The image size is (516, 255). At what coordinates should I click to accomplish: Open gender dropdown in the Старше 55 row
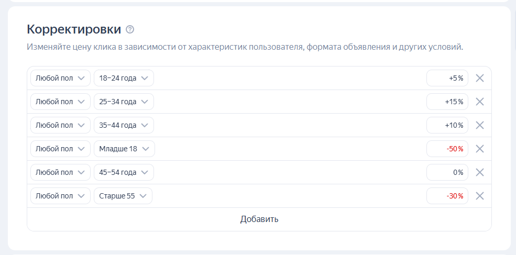pyautogui.click(x=60, y=196)
